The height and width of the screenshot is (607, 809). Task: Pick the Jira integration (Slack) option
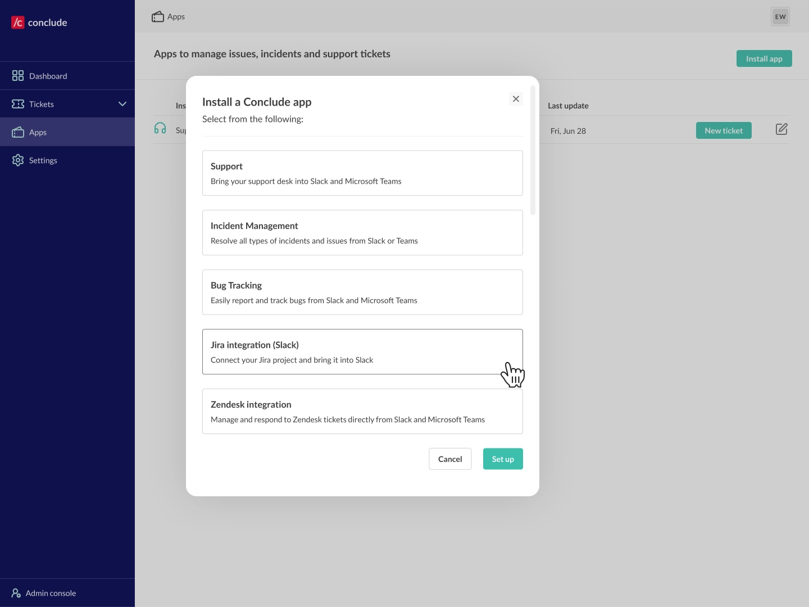pyautogui.click(x=362, y=351)
